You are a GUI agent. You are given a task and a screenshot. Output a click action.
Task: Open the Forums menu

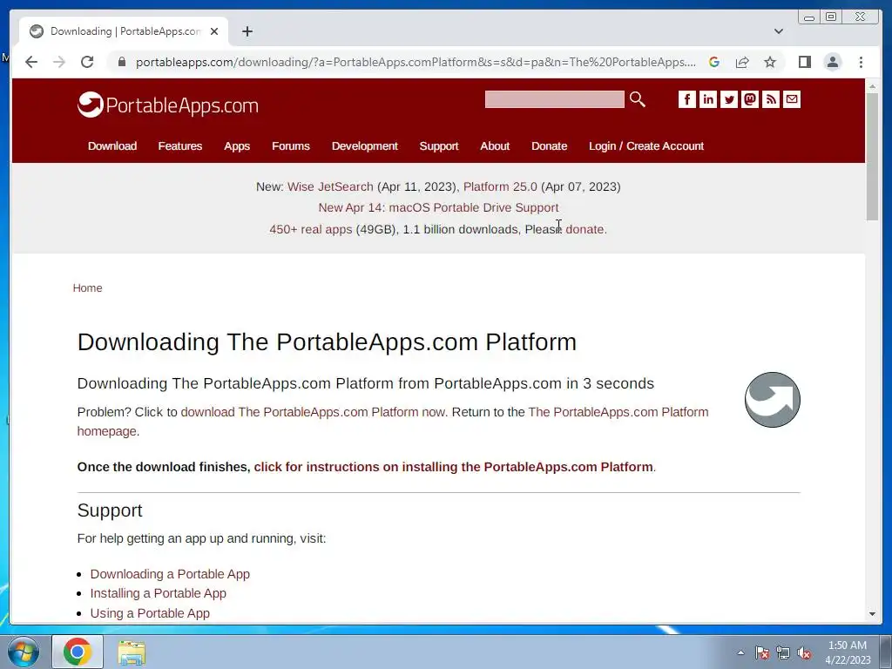click(x=291, y=145)
